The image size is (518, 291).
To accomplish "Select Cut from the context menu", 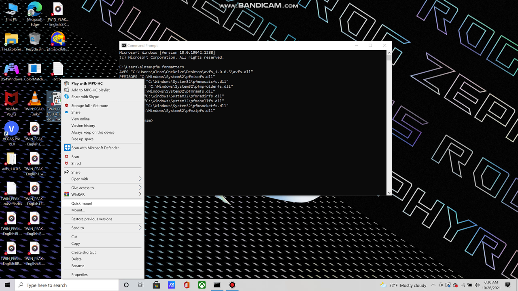I will [x=103, y=237].
